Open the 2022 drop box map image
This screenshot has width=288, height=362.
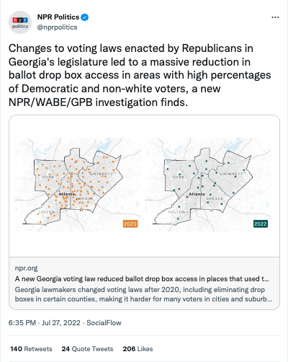pyautogui.click(x=208, y=185)
